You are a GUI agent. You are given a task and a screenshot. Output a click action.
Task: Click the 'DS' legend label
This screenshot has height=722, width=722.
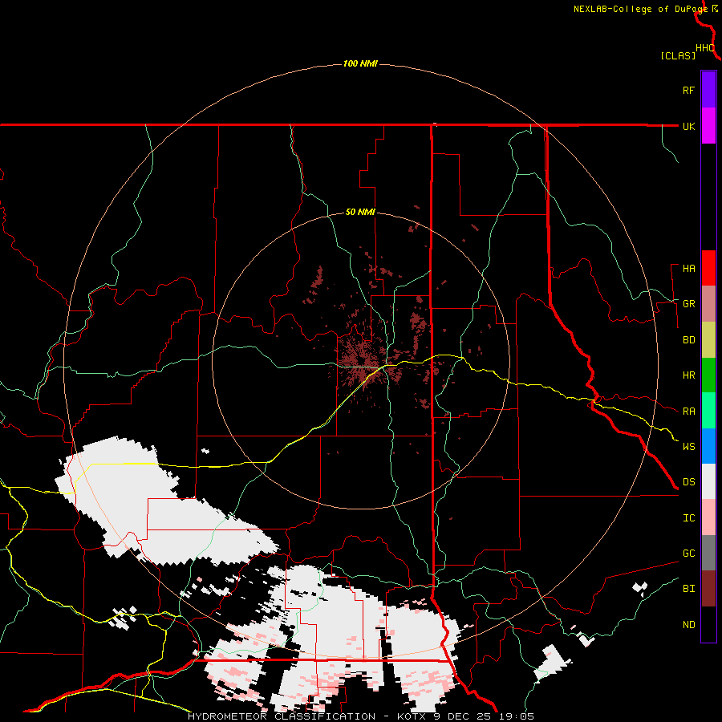tap(688, 482)
